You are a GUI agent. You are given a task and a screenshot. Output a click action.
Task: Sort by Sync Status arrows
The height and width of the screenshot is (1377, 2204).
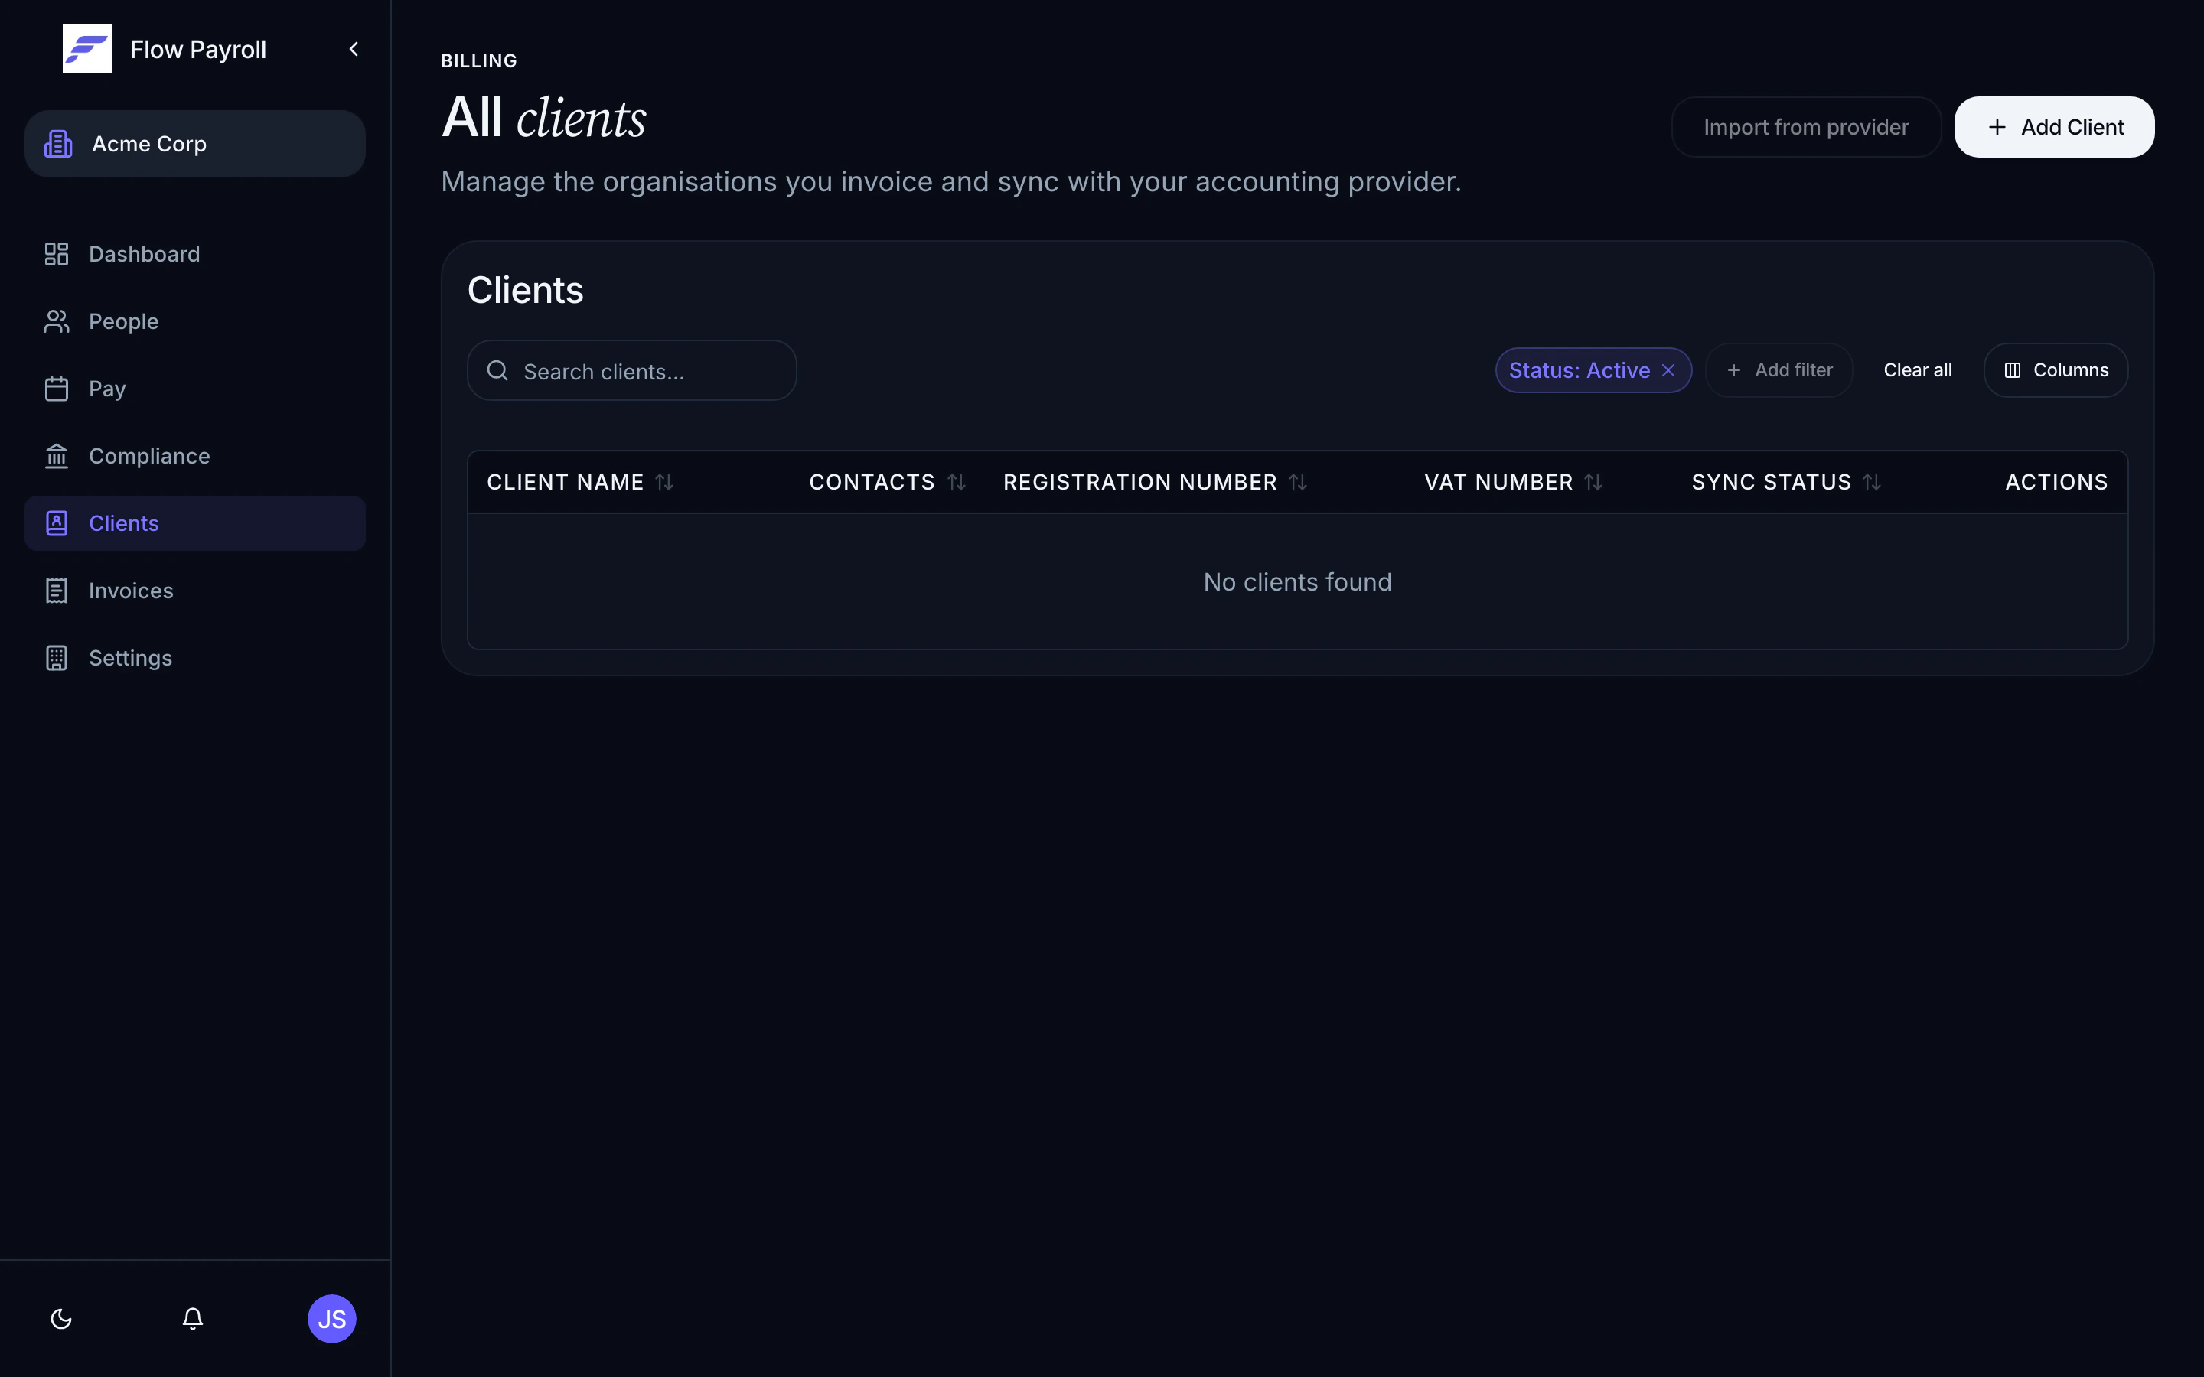pos(1872,482)
